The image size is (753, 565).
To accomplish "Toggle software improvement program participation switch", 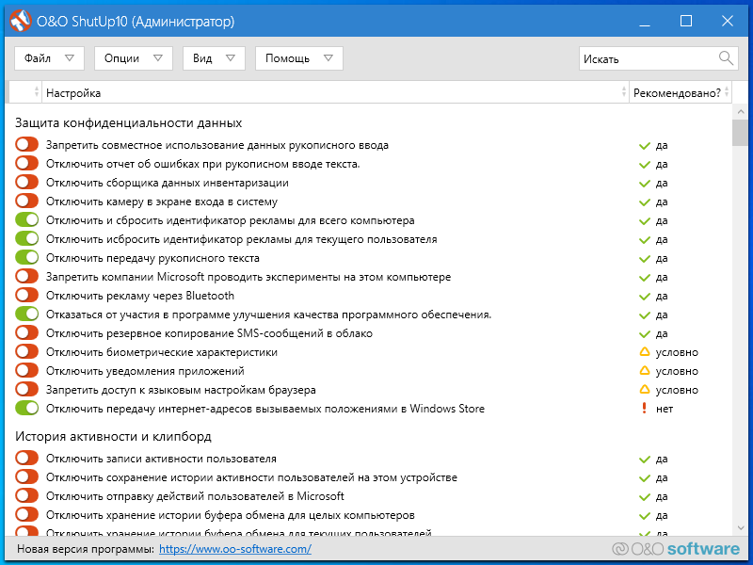I will pyautogui.click(x=27, y=315).
